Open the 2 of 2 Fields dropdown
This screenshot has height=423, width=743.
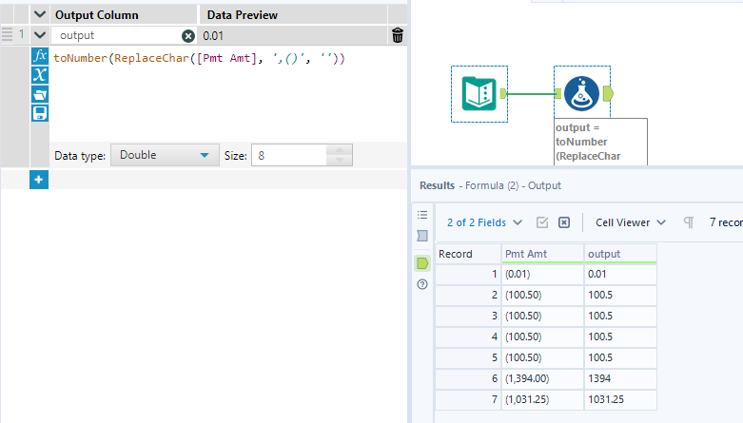pyautogui.click(x=484, y=222)
